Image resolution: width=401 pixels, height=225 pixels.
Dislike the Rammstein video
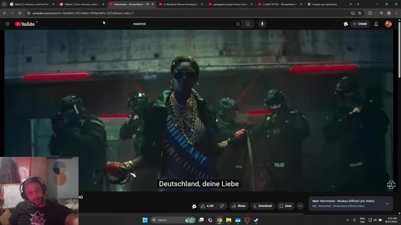[x=221, y=206]
